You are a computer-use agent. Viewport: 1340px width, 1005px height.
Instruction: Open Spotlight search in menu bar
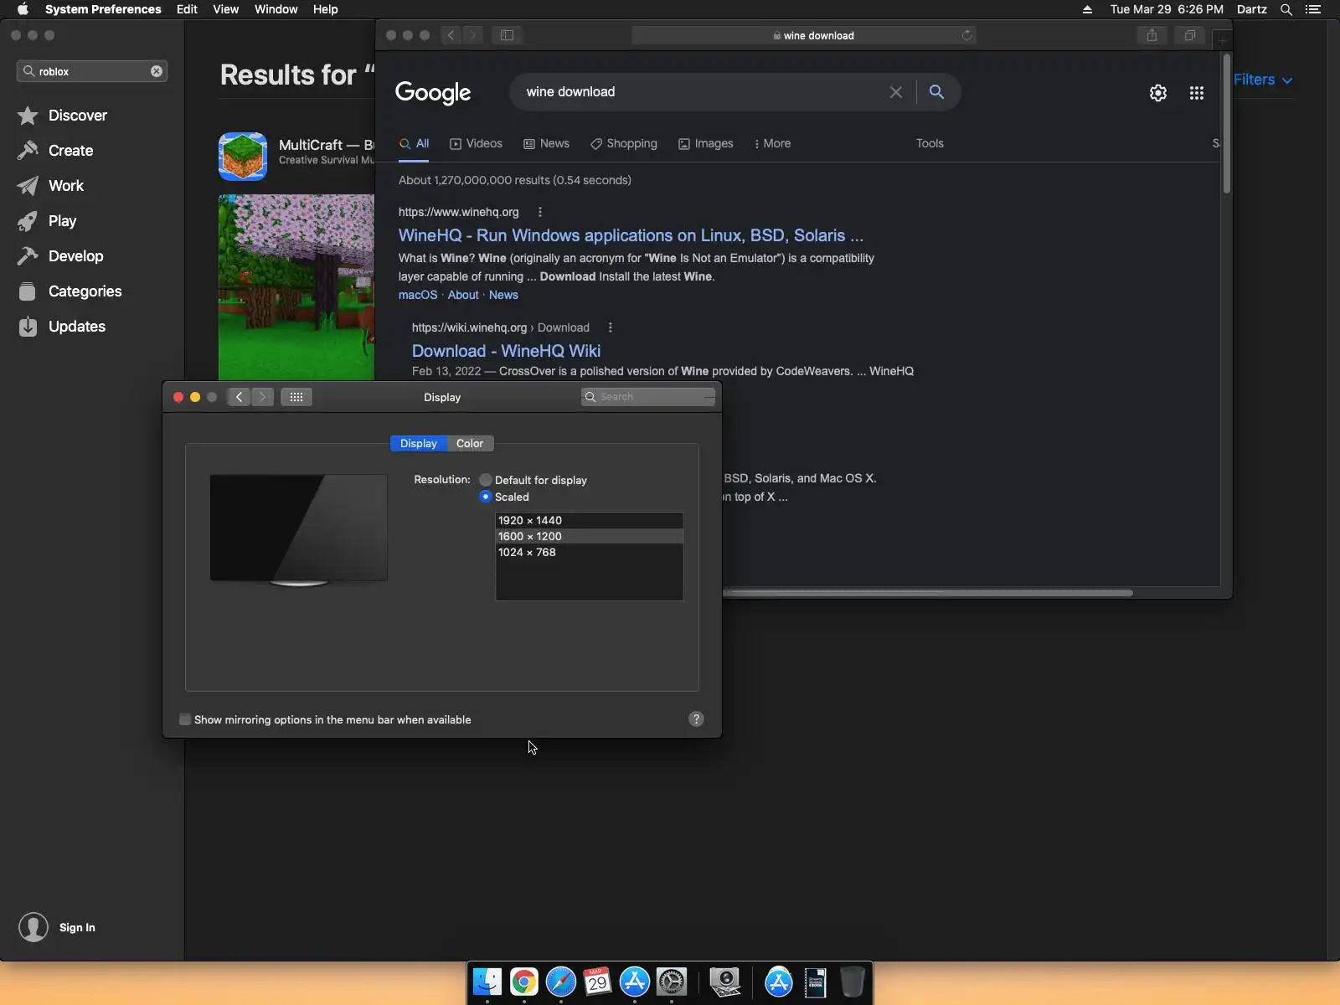(x=1286, y=9)
